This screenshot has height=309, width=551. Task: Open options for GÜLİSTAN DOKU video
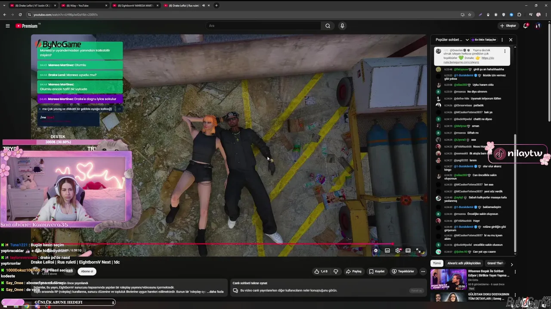(x=515, y=294)
